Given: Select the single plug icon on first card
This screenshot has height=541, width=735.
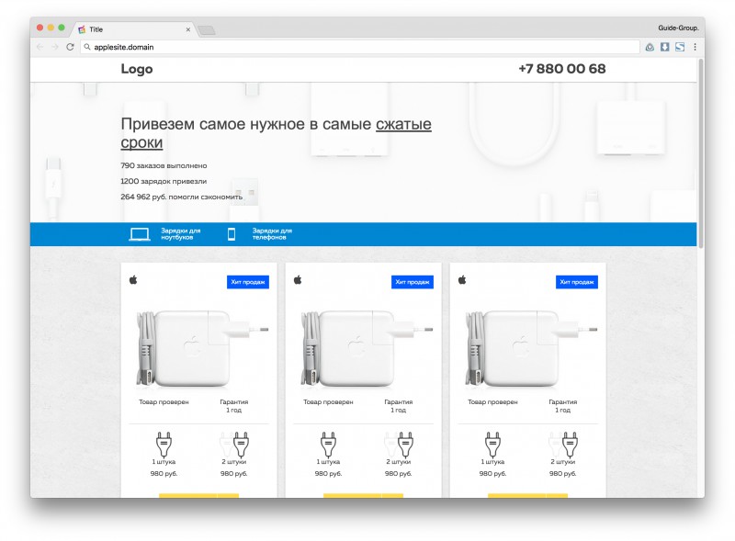Looking at the screenshot, I should [x=164, y=444].
